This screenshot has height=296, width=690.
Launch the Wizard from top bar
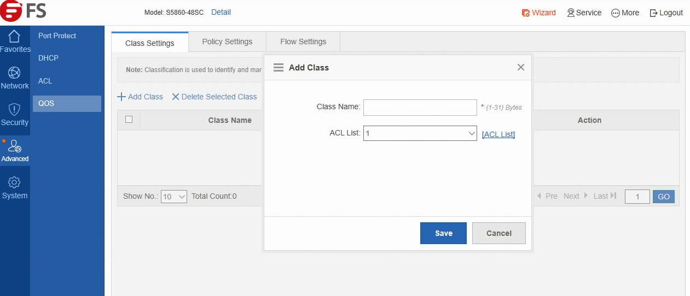tap(538, 13)
